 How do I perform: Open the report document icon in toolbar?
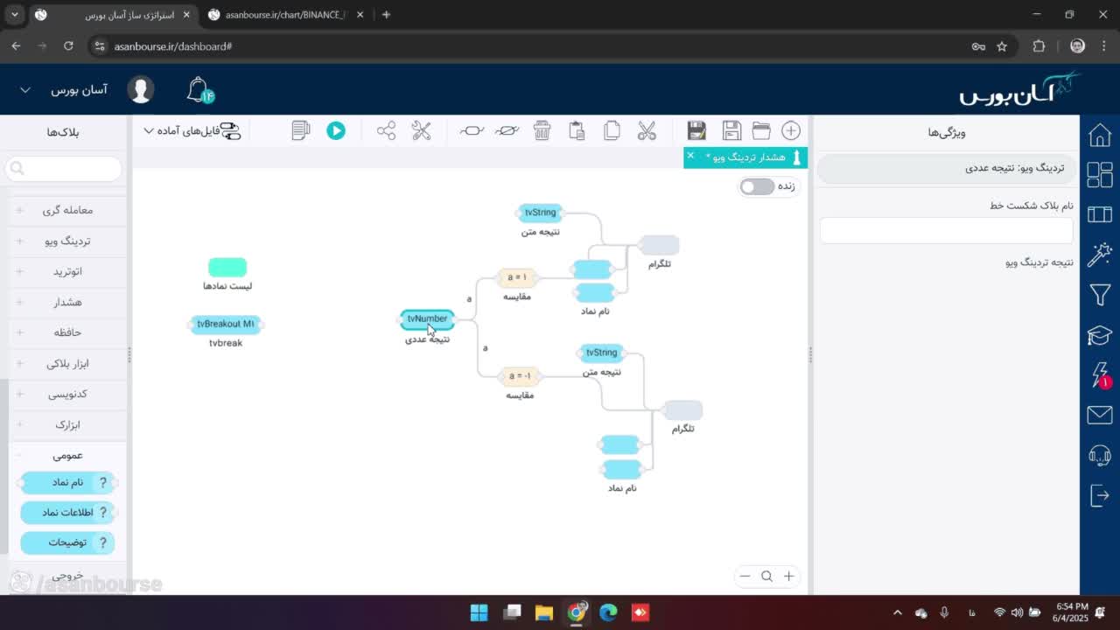[x=301, y=130]
